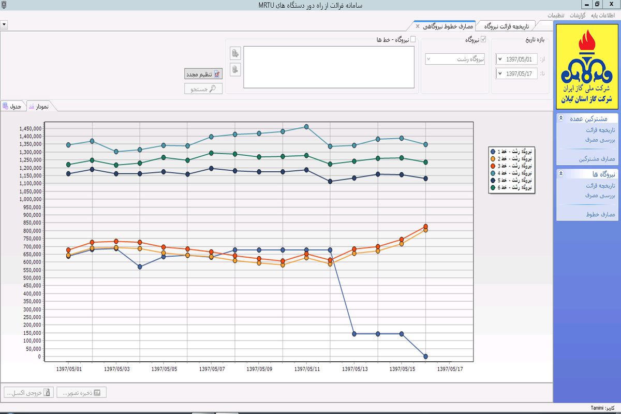
Task: Open the end date dropdown 1397/05/17
Action: tap(500, 73)
